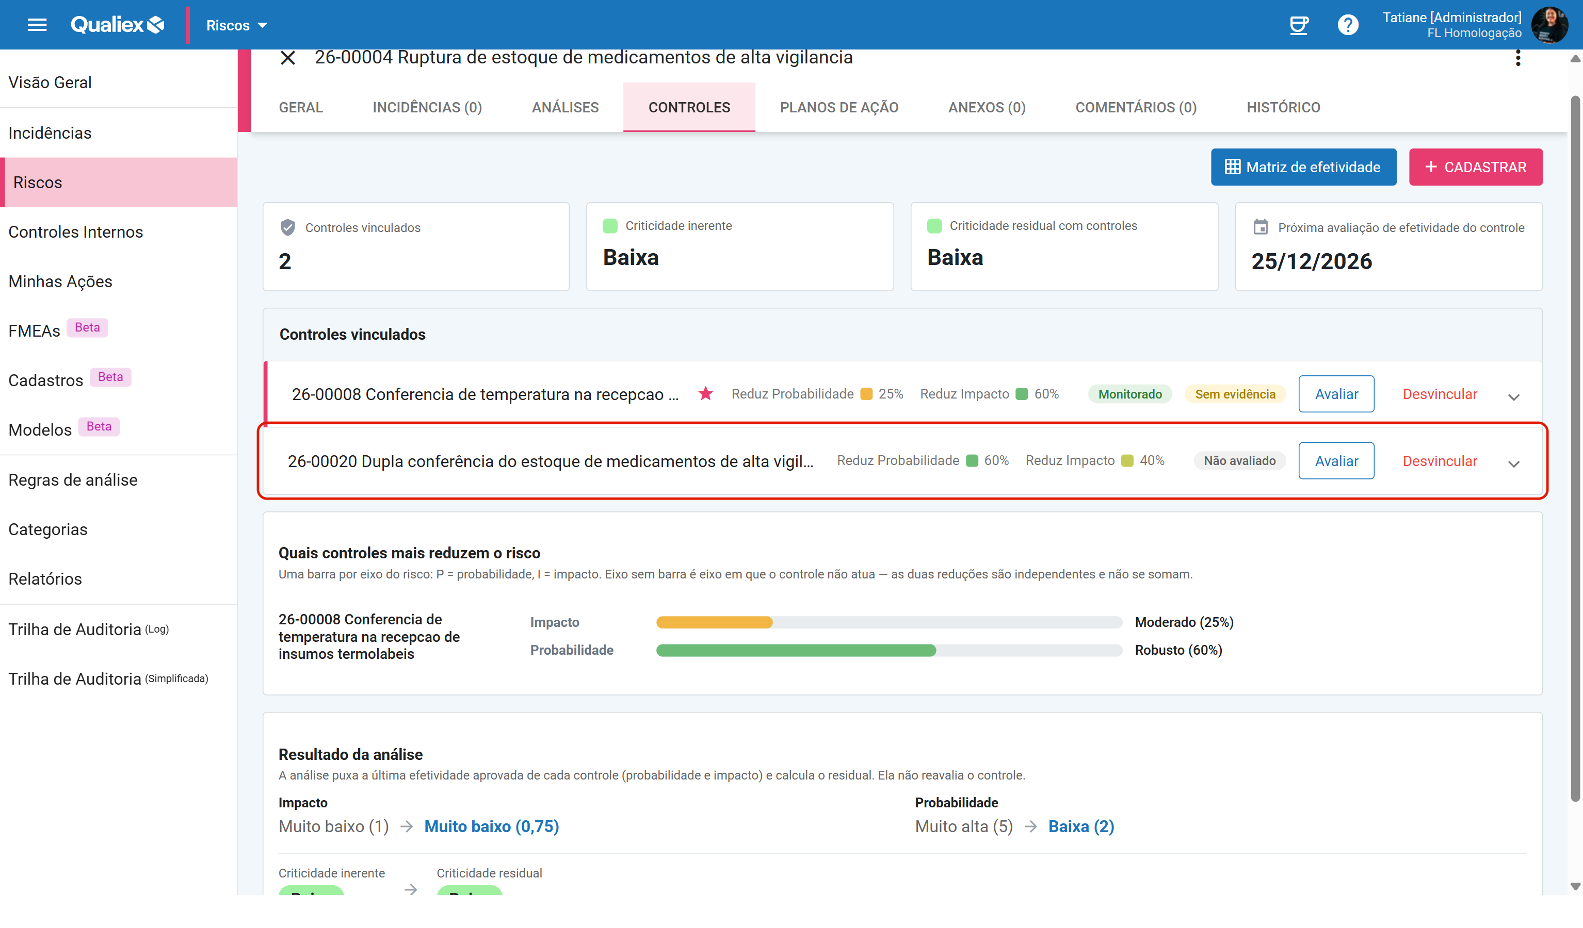
Task: Click Avaliar for control 26-00008
Action: [x=1336, y=394]
